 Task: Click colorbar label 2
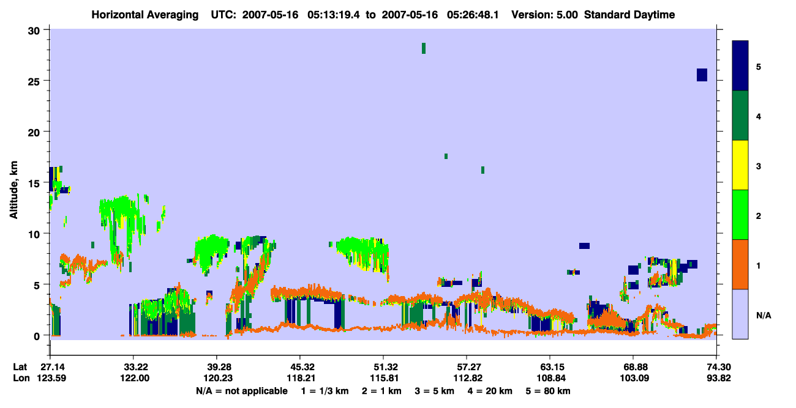pos(759,215)
